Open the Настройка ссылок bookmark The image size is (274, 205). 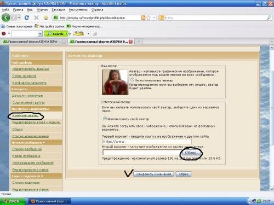coord(49,26)
